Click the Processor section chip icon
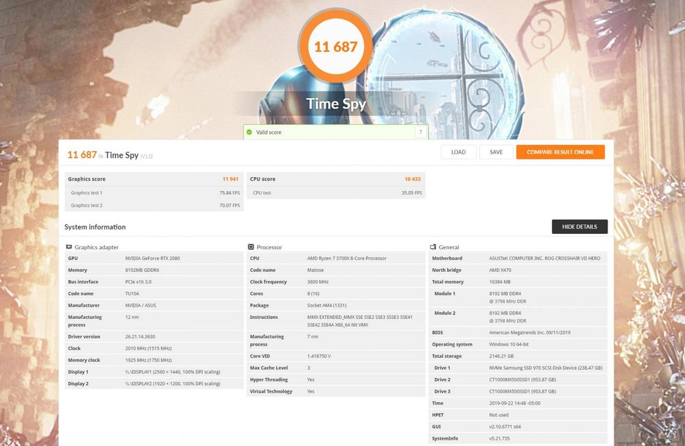The width and height of the screenshot is (685, 446). pyautogui.click(x=251, y=247)
